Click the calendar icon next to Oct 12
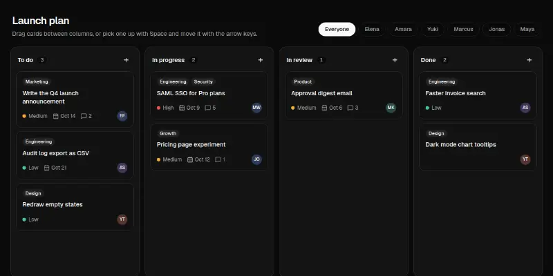Image resolution: width=553 pixels, height=276 pixels. [190, 159]
